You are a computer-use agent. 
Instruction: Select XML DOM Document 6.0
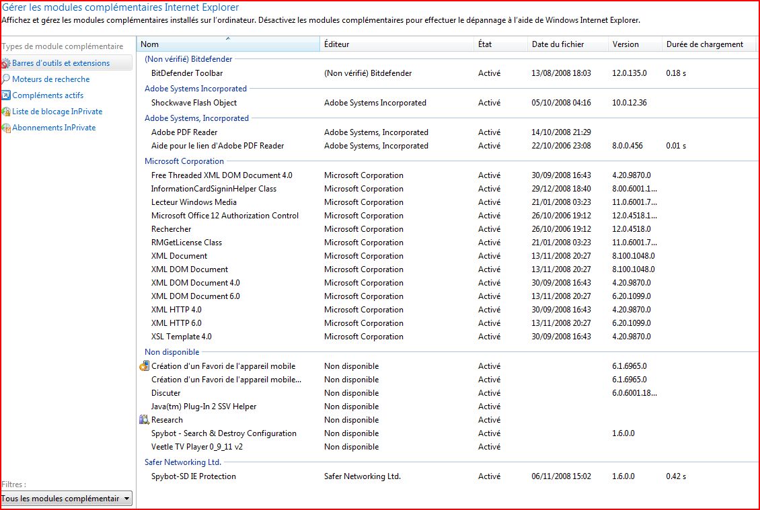(195, 296)
